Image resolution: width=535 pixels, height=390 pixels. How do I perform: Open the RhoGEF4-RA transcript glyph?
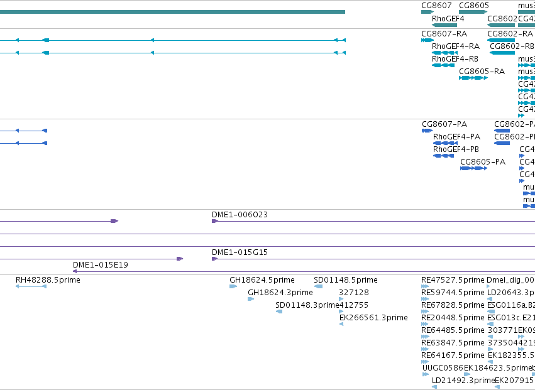pyautogui.click(x=444, y=53)
